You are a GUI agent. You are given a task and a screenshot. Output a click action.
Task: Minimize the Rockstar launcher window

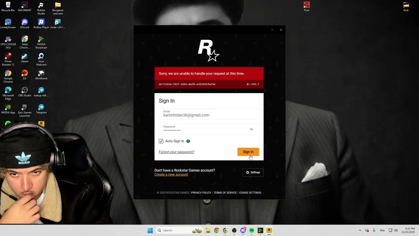[272, 30]
